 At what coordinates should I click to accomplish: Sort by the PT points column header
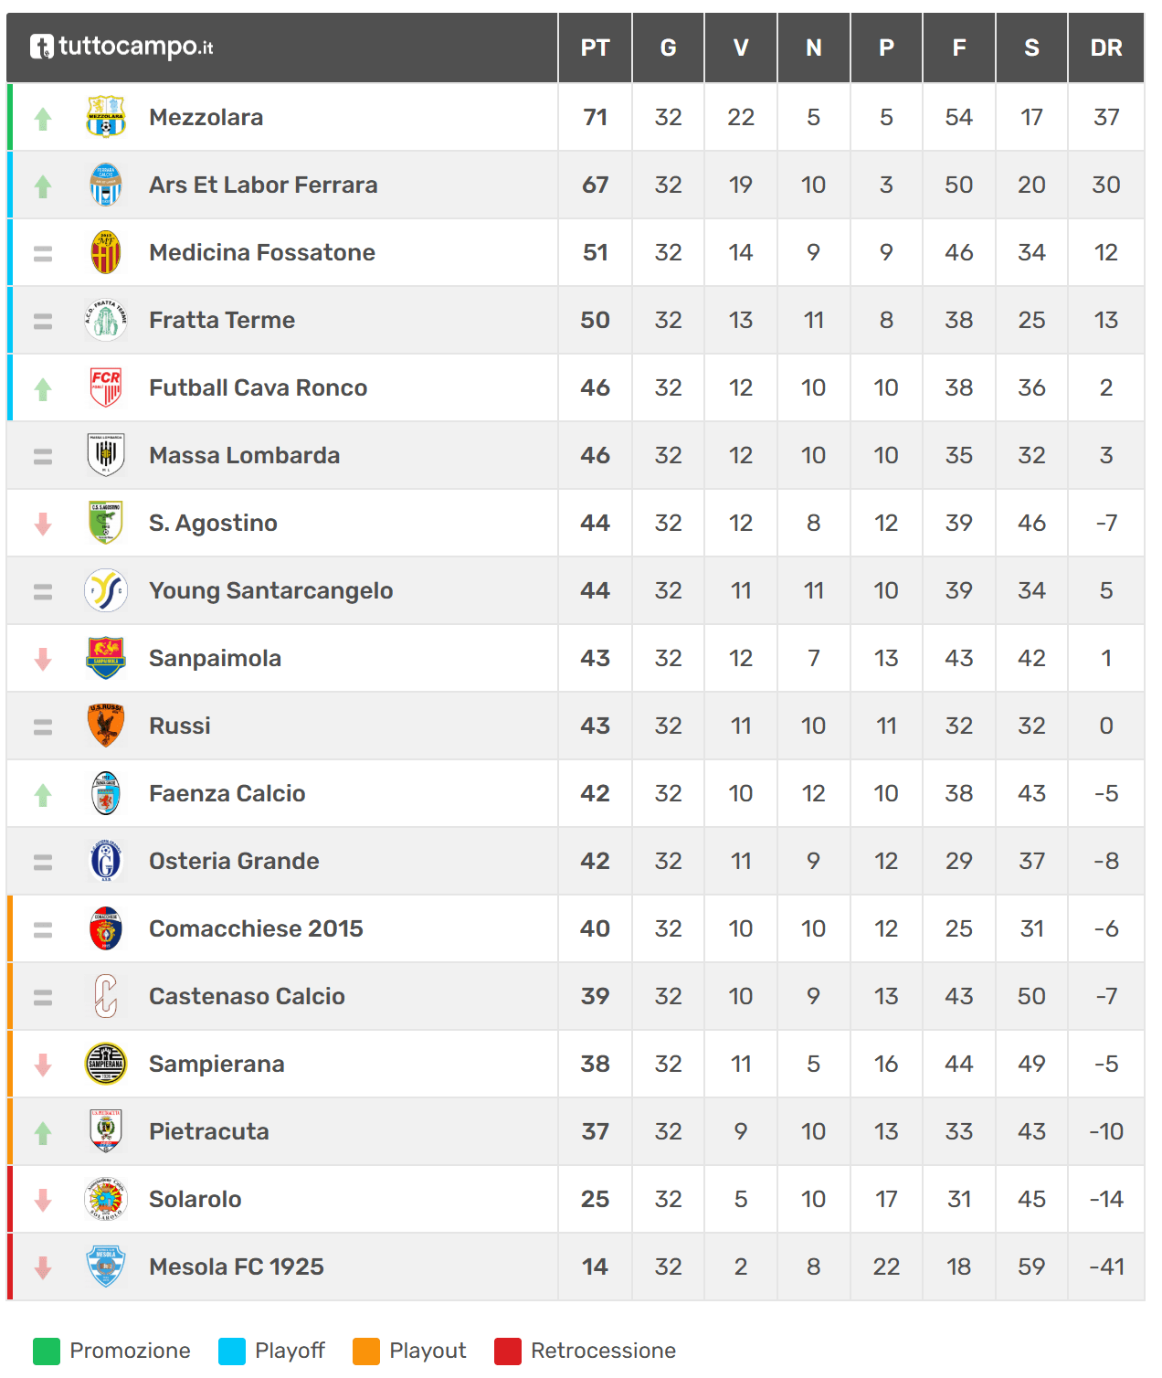point(595,48)
